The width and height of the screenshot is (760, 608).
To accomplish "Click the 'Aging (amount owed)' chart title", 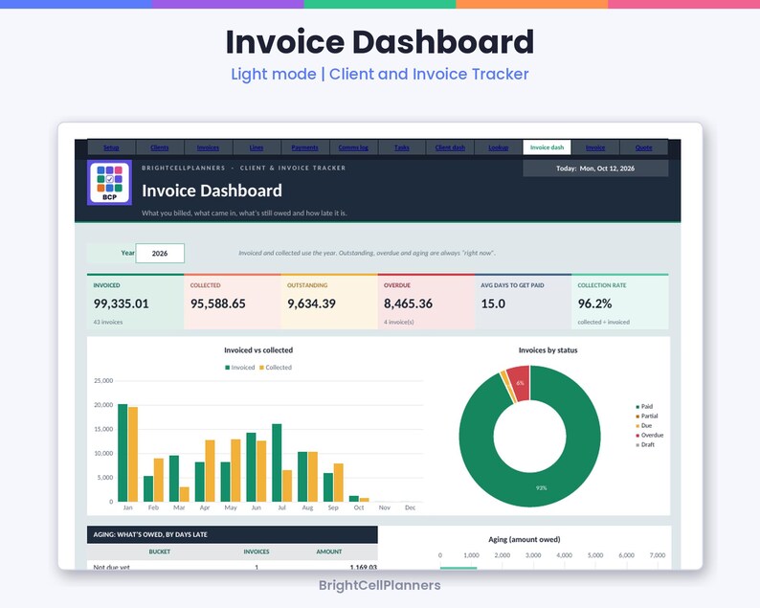I will point(524,539).
